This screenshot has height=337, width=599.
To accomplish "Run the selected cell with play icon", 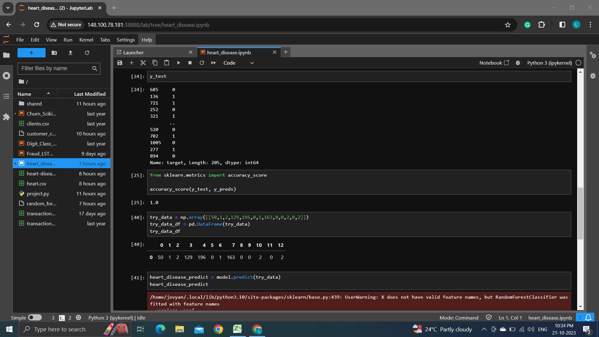I will point(178,63).
